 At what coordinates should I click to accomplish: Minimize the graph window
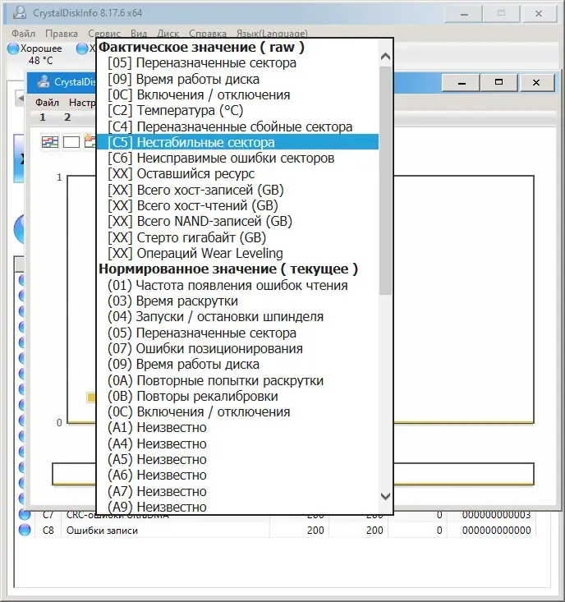pyautogui.click(x=462, y=83)
